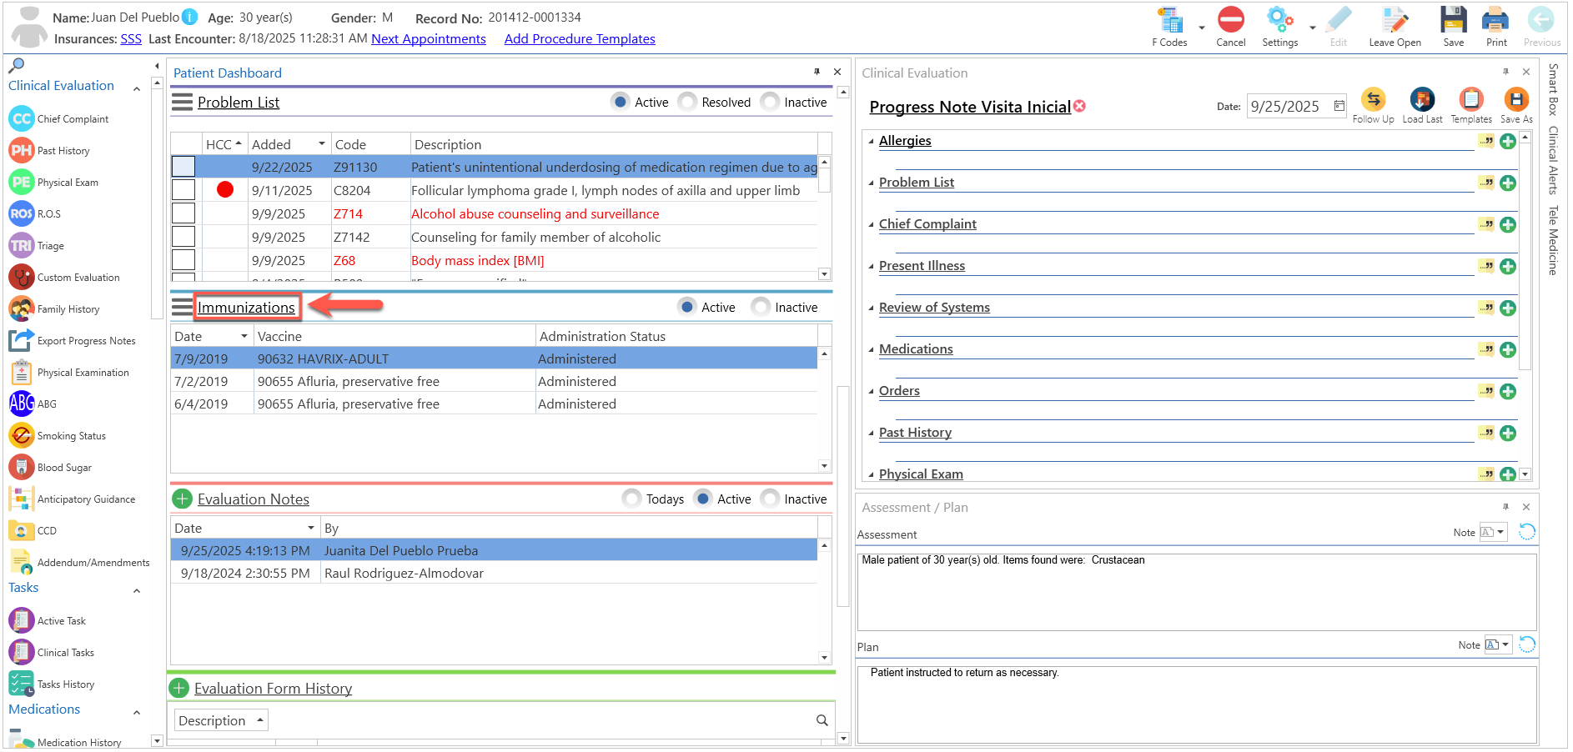Open Chief Complaint from sidebar
Viewport: 1573px width, 752px height.
(60, 119)
